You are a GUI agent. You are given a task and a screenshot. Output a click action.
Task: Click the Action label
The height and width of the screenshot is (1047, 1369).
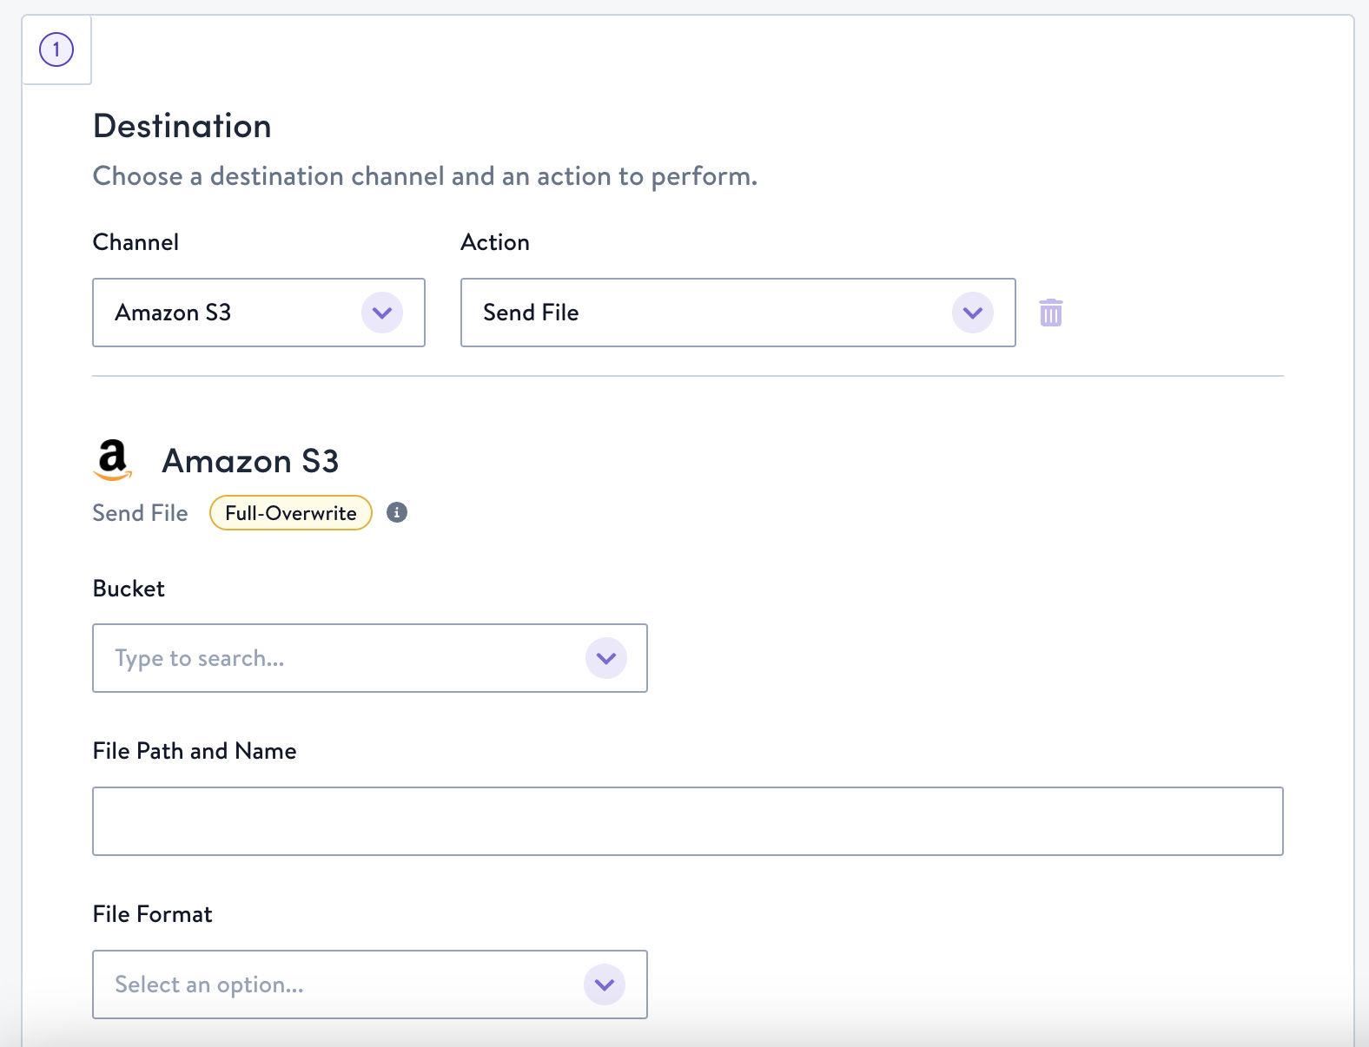click(495, 242)
